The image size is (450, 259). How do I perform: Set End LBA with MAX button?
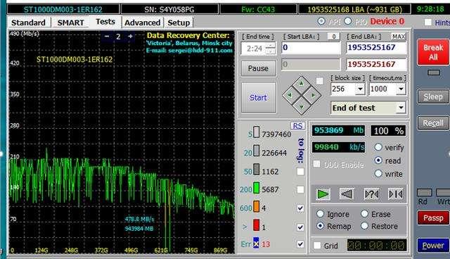399,37
